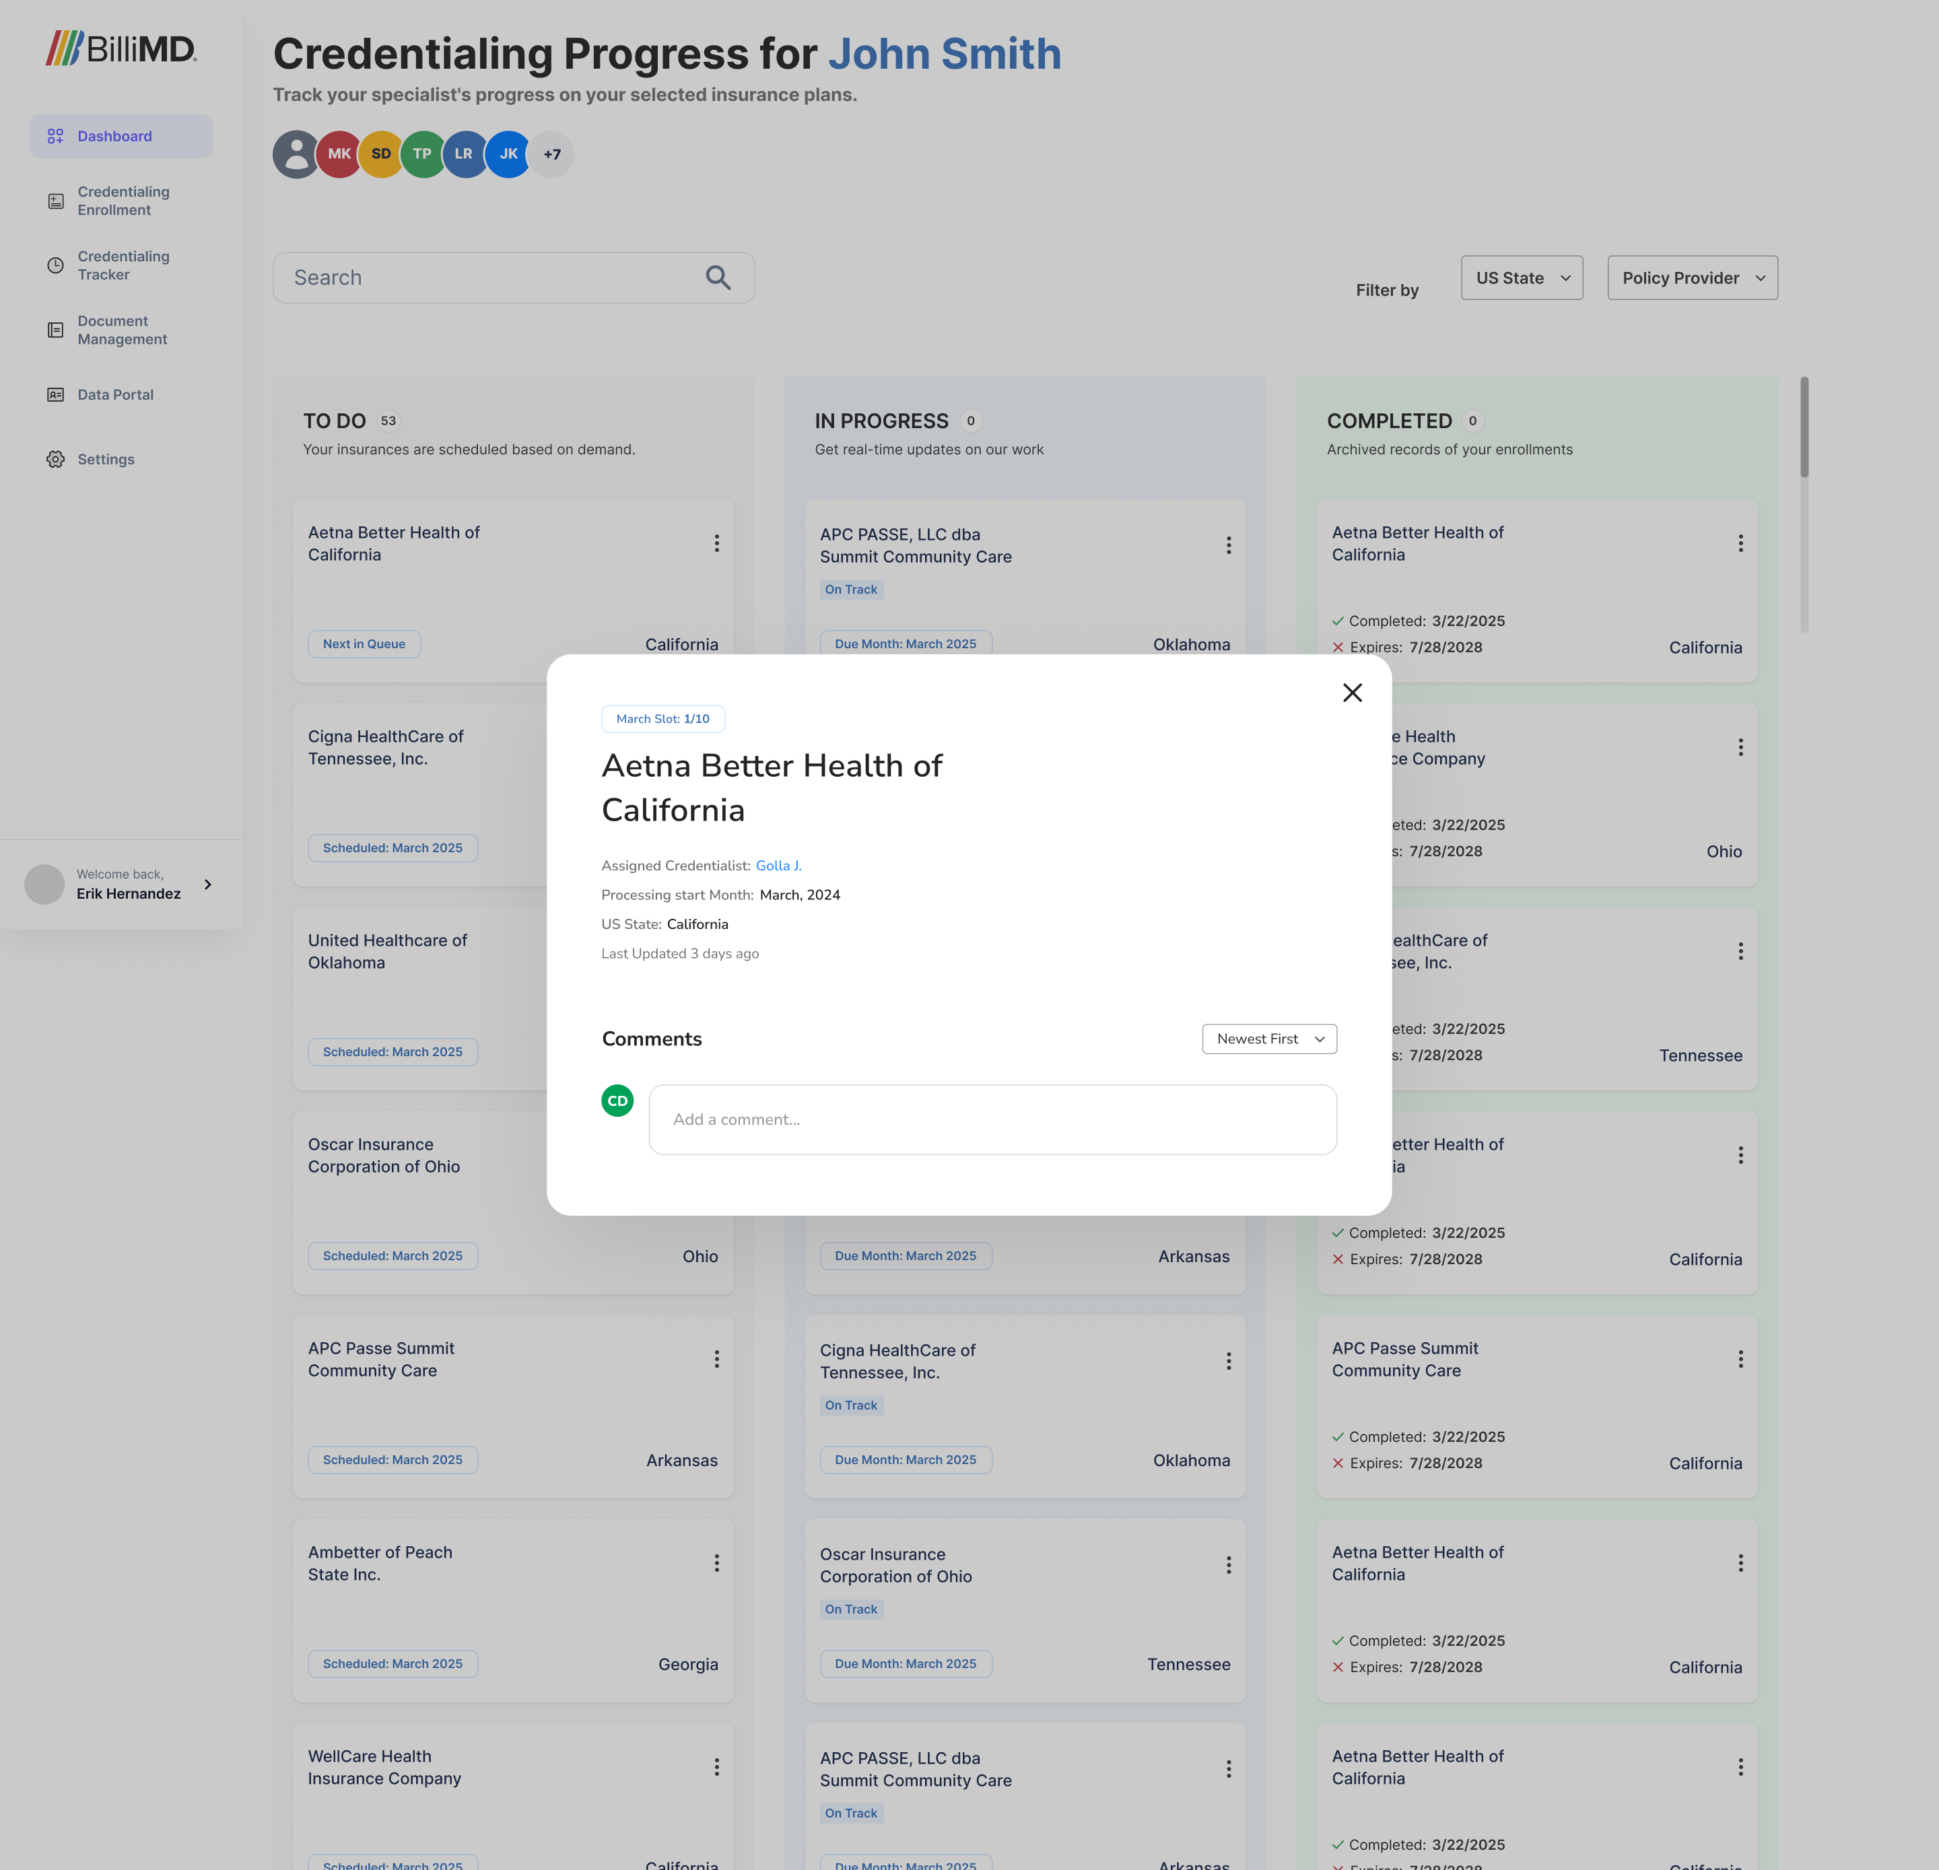Go to Credentialing Tracker

121,265
